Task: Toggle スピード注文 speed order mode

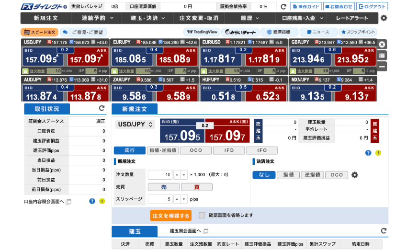Action: [39, 32]
